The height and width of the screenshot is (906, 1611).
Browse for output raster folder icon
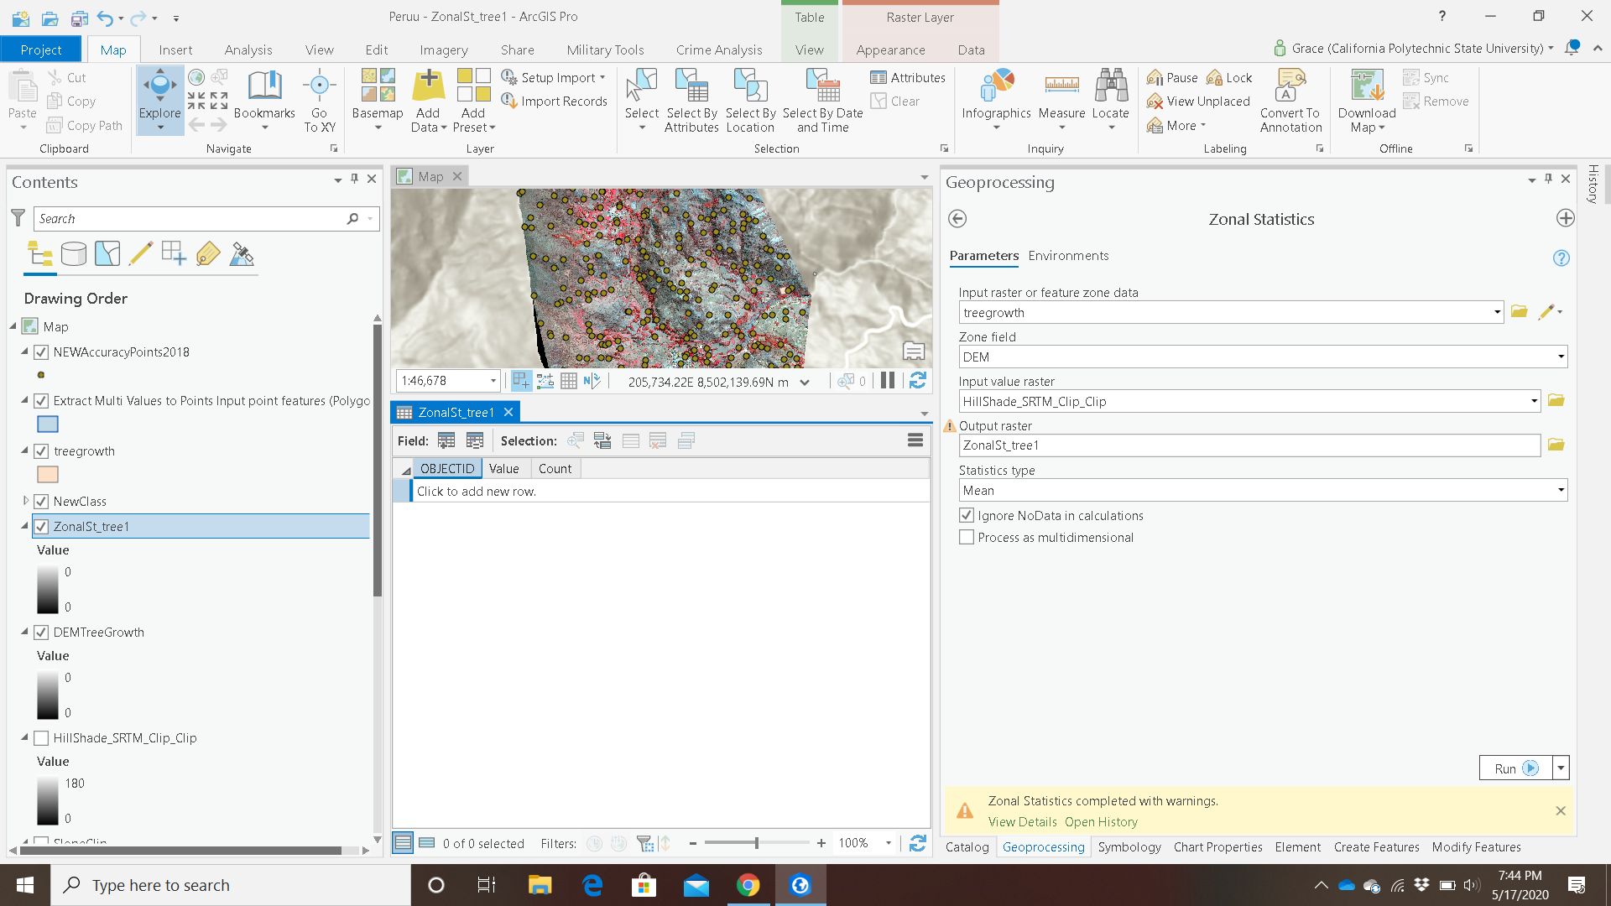click(x=1556, y=445)
